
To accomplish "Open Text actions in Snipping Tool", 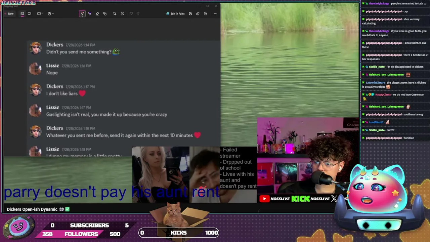I will click(x=122, y=14).
